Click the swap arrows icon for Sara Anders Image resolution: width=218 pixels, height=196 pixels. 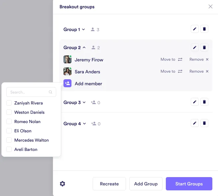click(180, 71)
